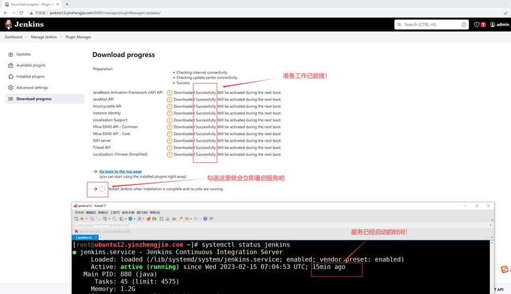Close the Download progress browser tab
This screenshot has height=294, width=511.
coord(58,4)
